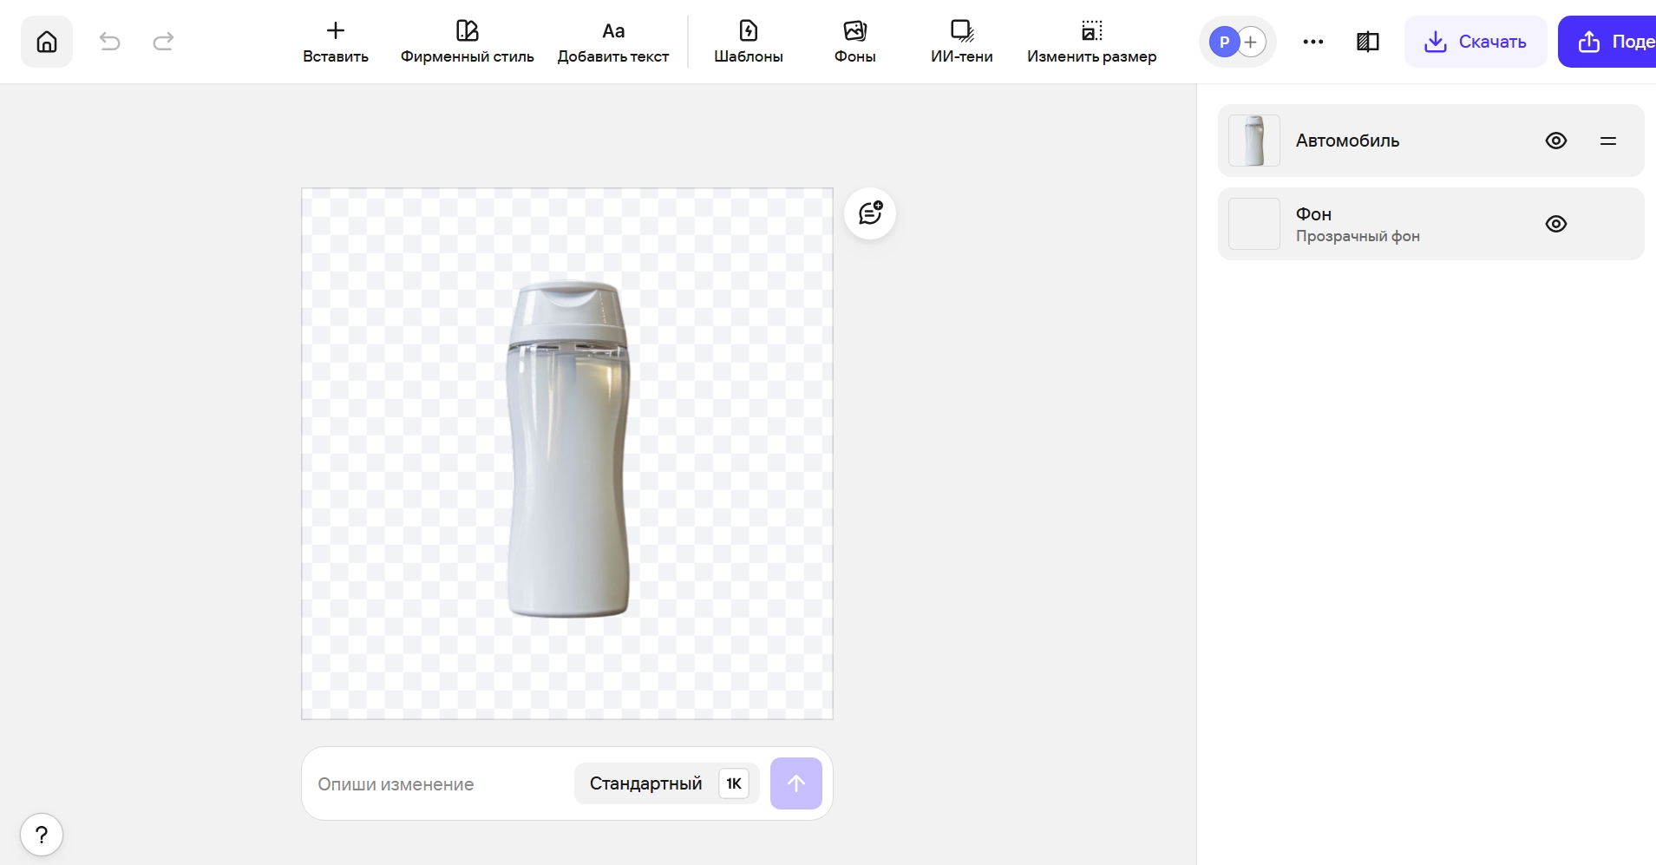Select the Автомобиль layer thumbnail
The height and width of the screenshot is (865, 1656).
(x=1254, y=141)
